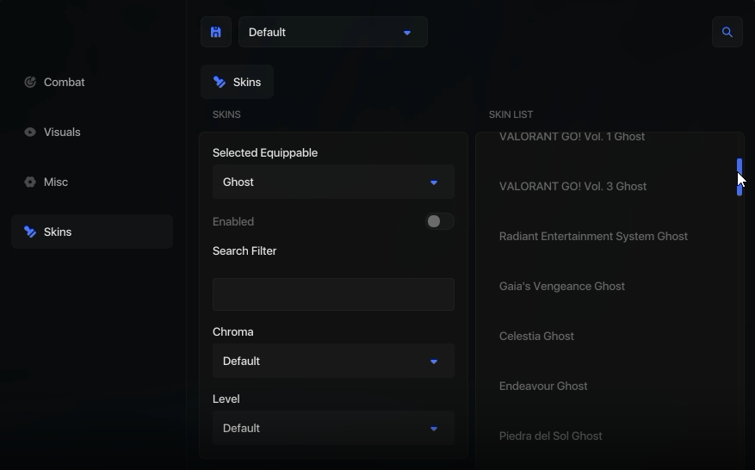This screenshot has width=755, height=470.
Task: Switch to the Skins tab
Action: [238, 82]
